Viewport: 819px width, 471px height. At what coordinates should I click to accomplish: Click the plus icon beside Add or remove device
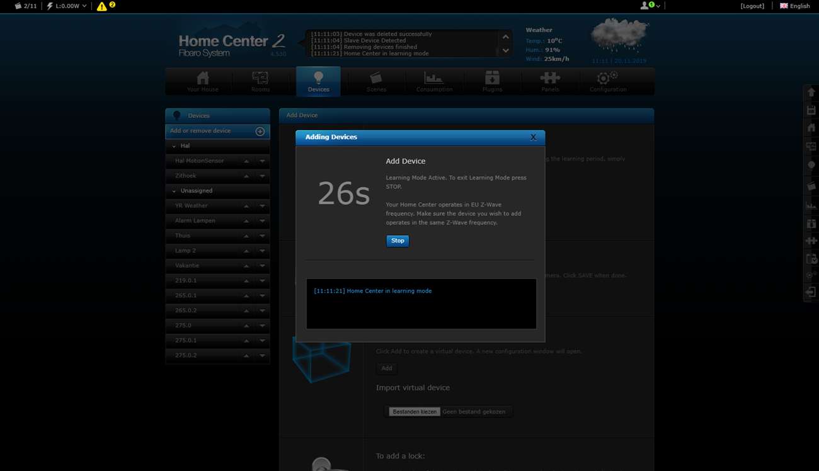[x=260, y=131]
